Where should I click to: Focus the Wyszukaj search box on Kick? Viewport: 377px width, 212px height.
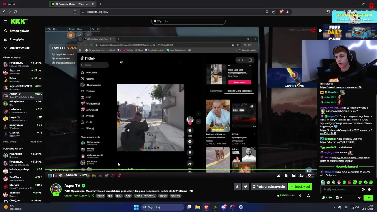[188, 21]
